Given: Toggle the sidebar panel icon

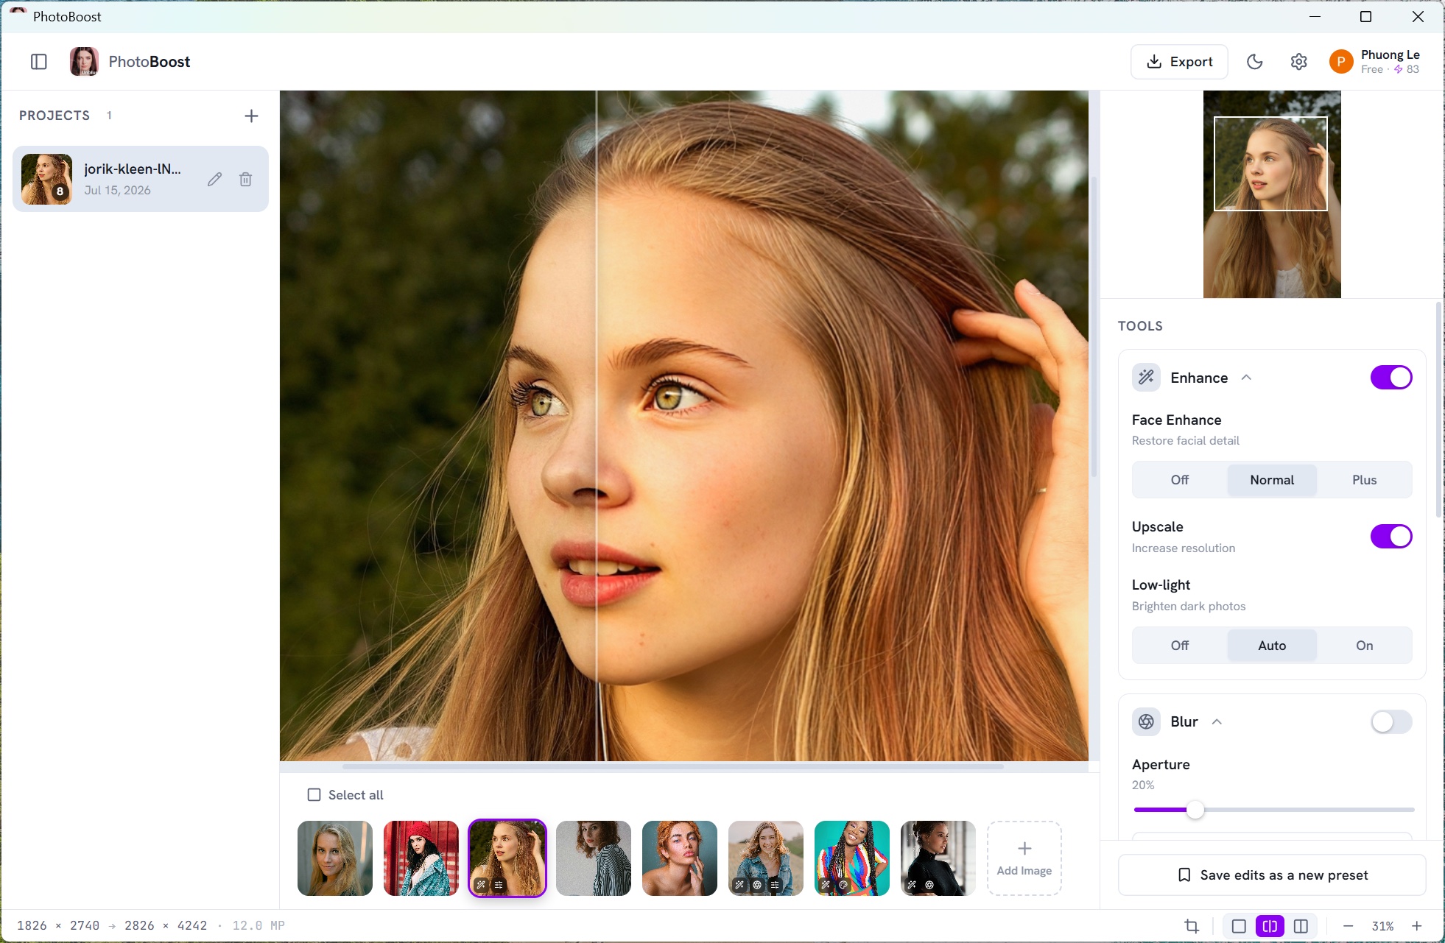Looking at the screenshot, I should coord(39,62).
